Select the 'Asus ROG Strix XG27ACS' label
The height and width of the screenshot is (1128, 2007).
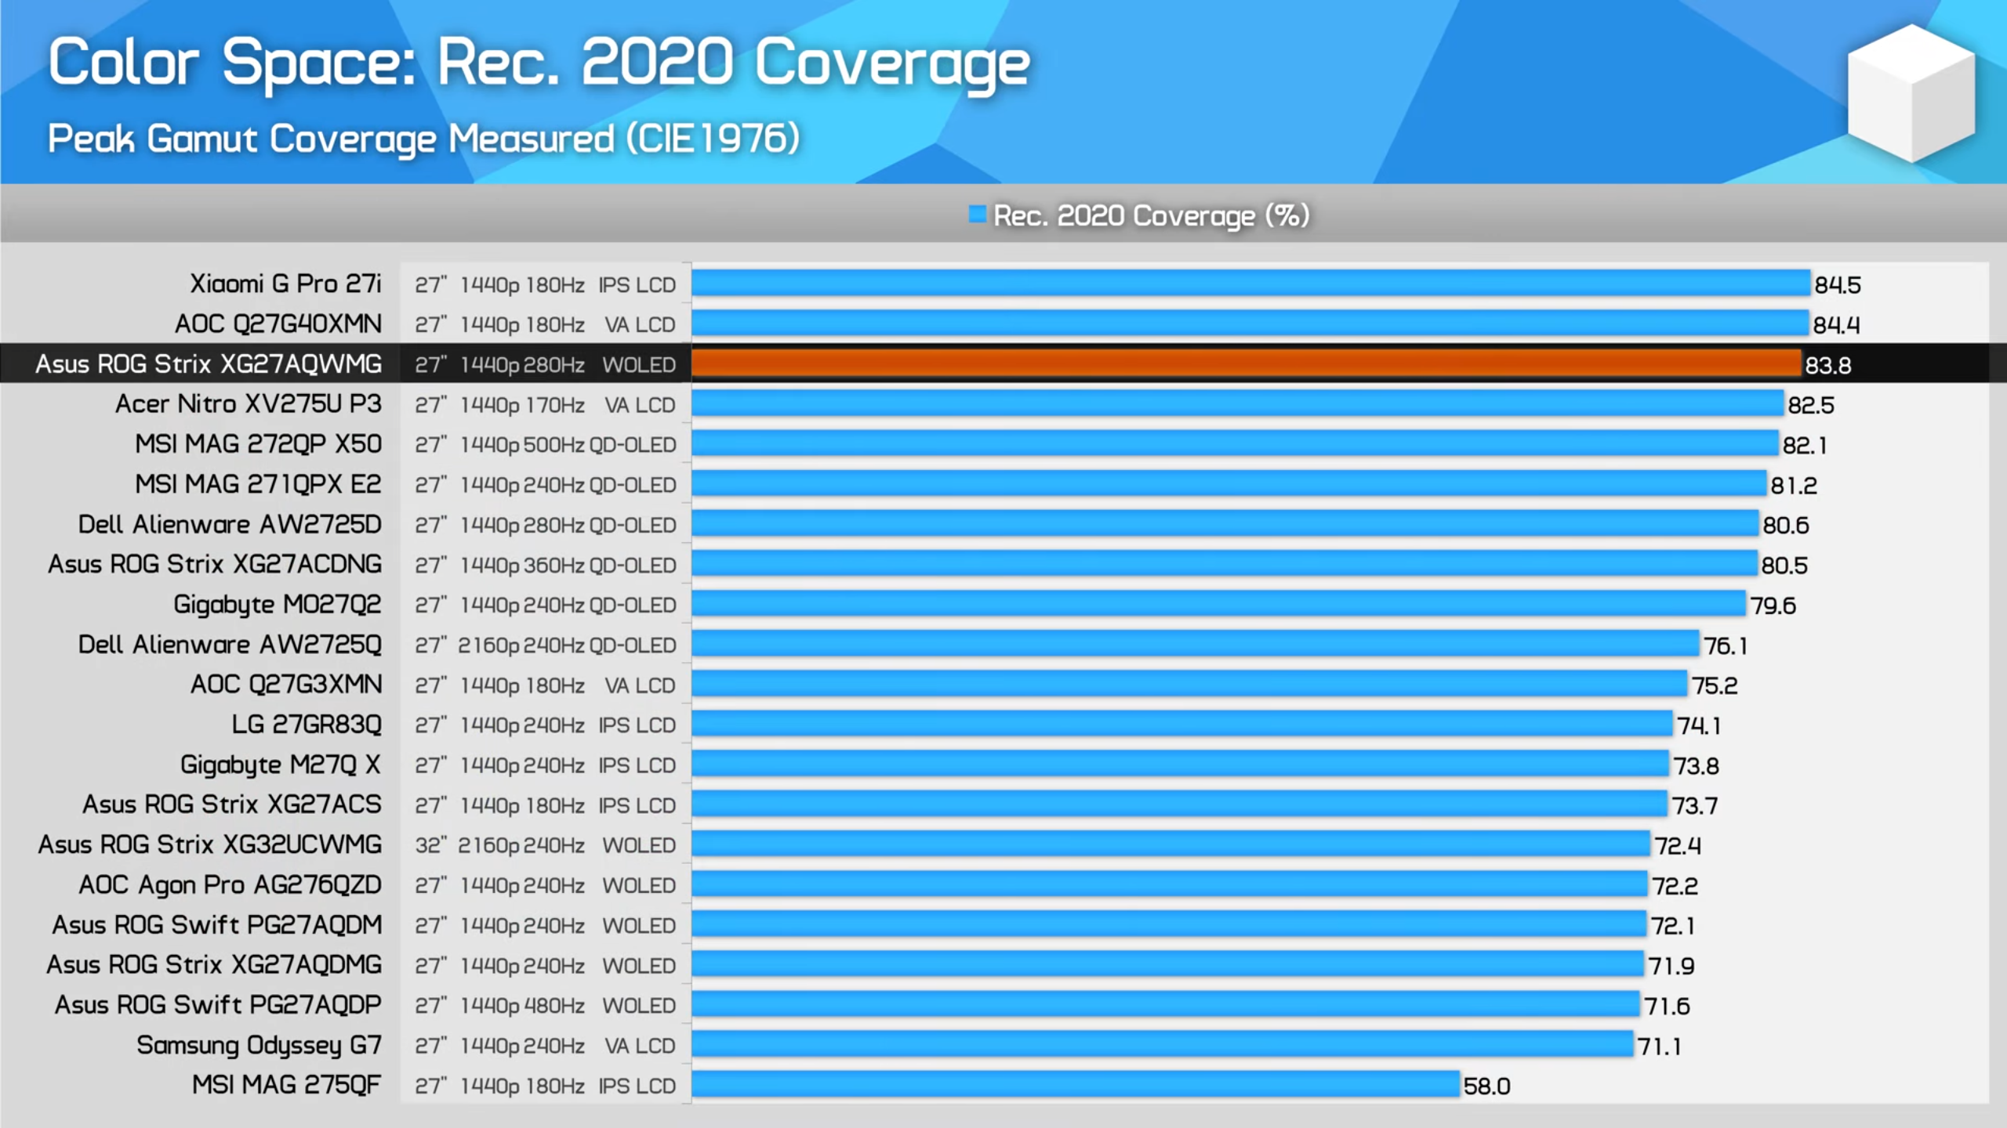click(232, 804)
